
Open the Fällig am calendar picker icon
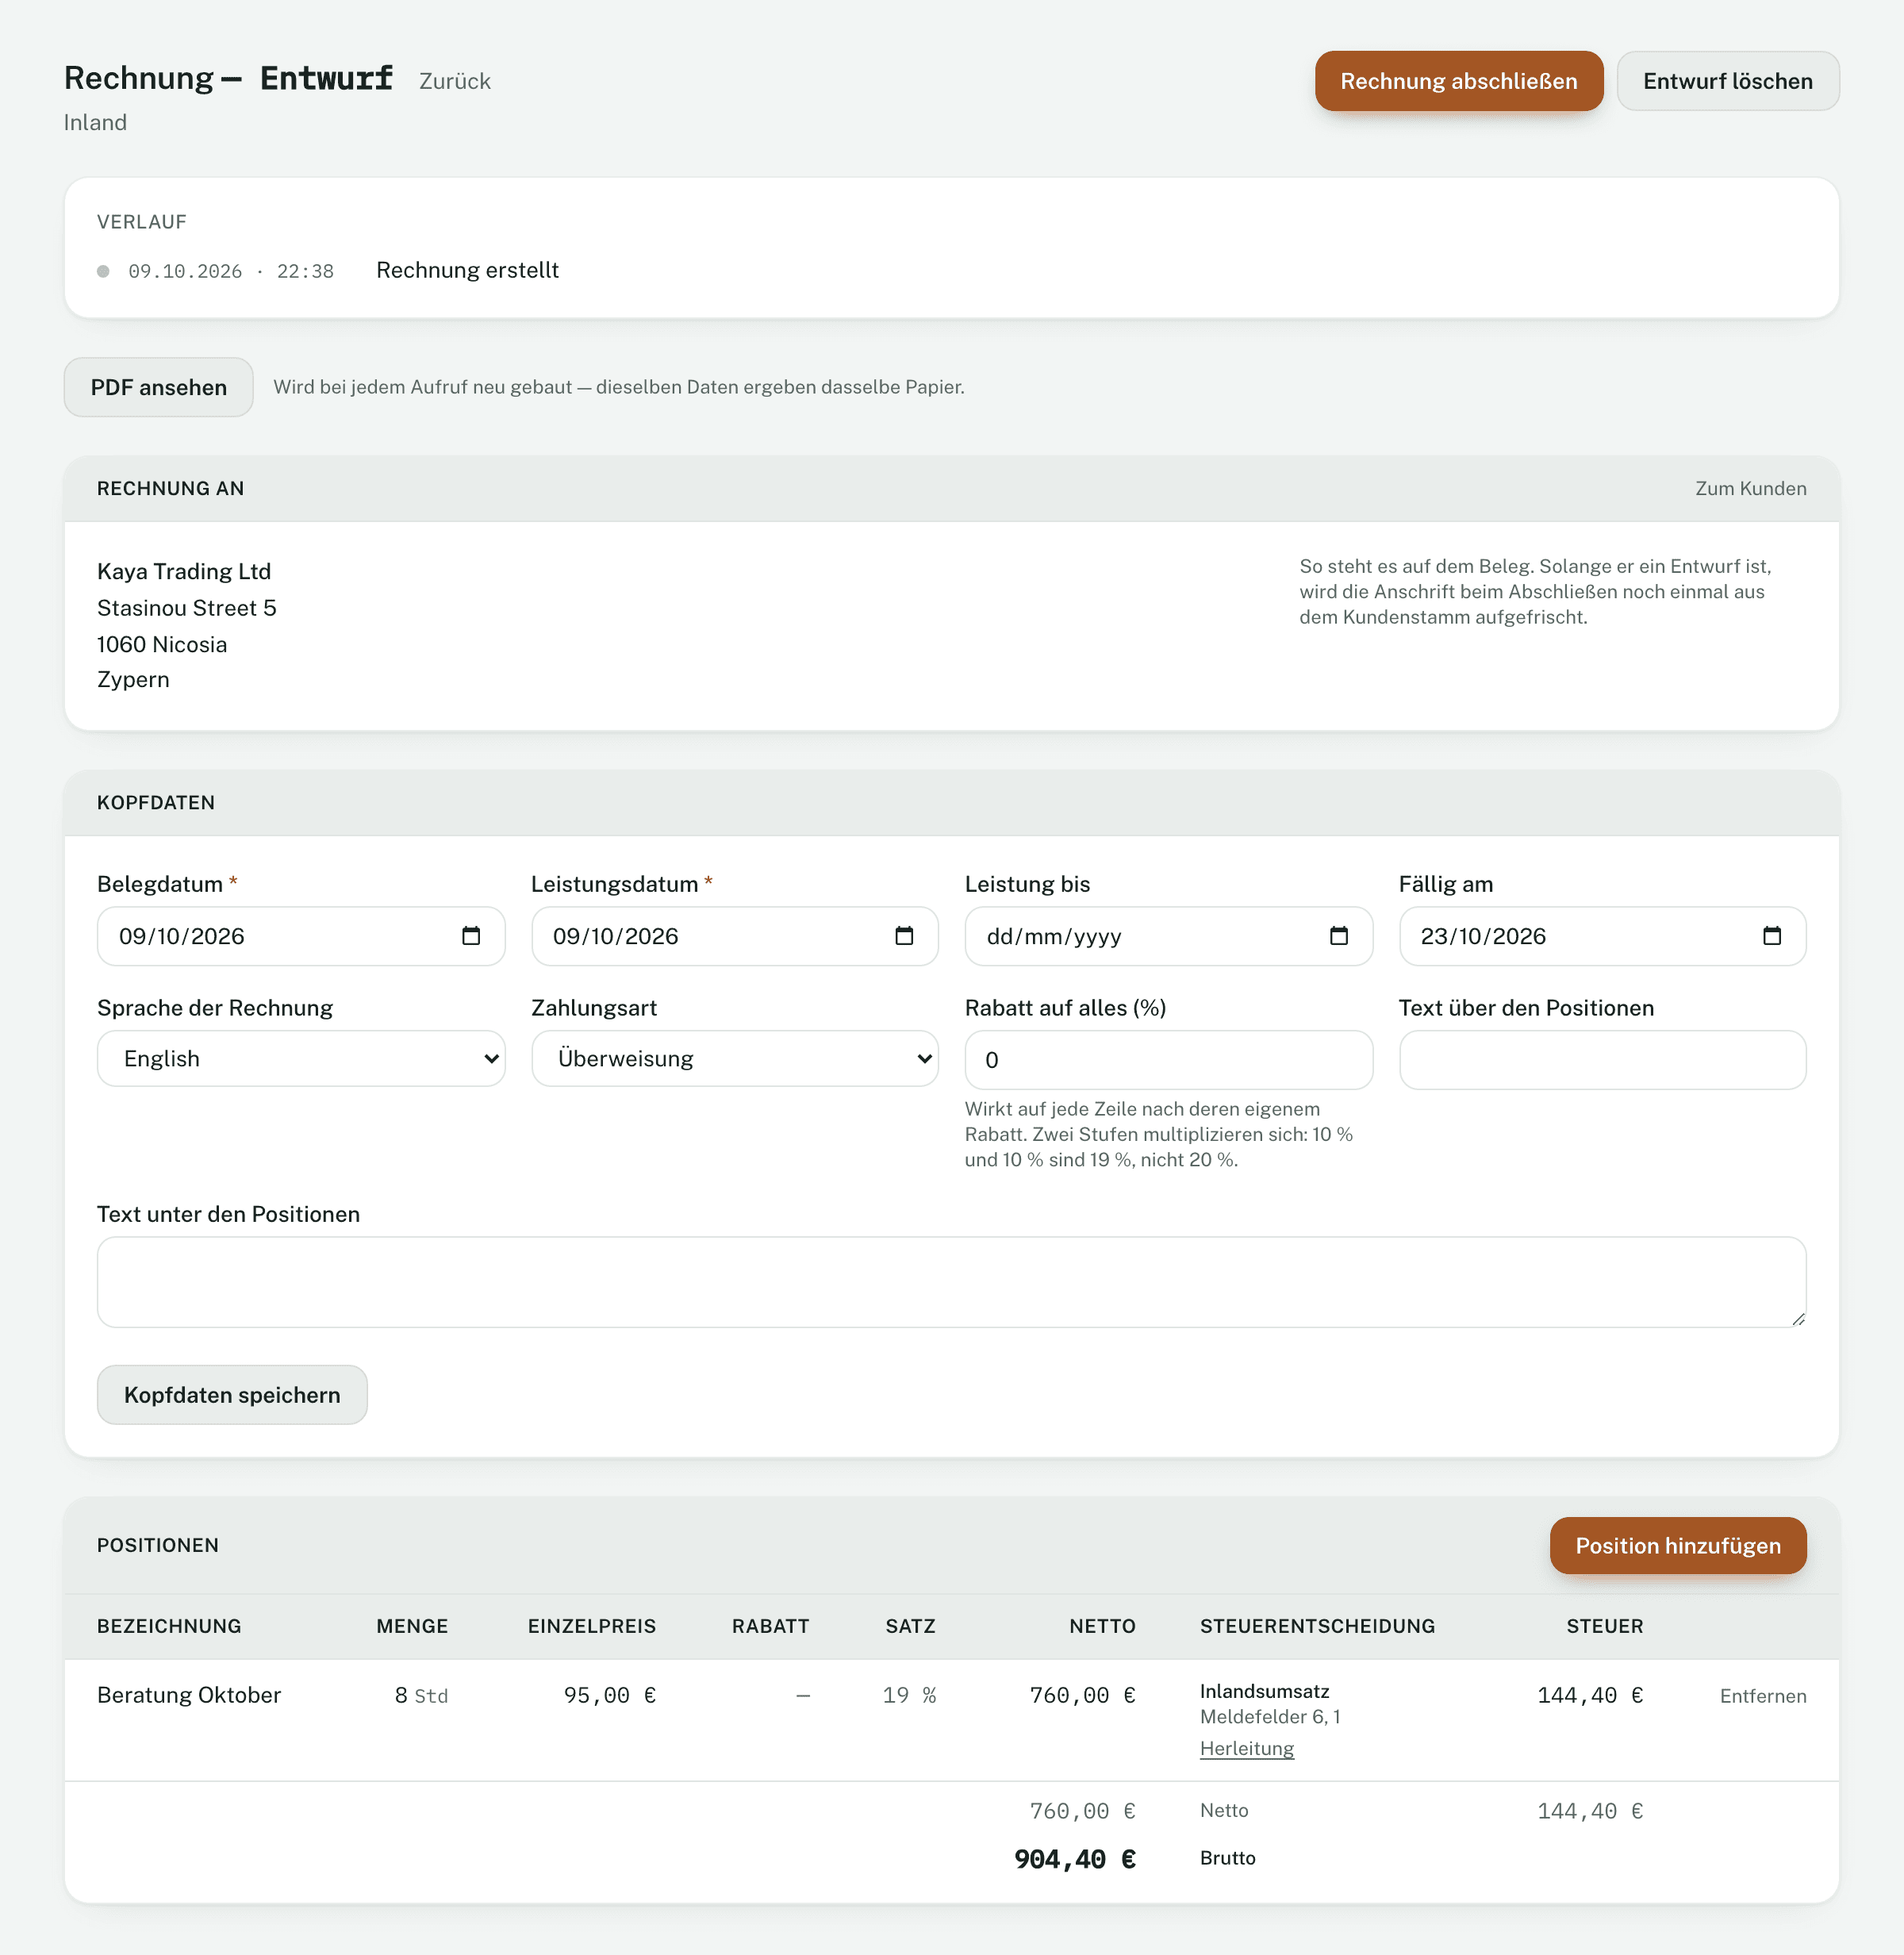coord(1772,936)
